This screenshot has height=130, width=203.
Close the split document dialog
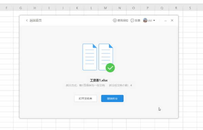(x=172, y=20)
